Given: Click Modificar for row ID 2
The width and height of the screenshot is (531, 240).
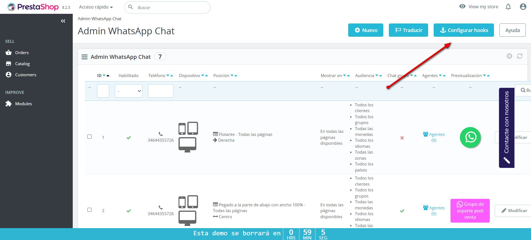Looking at the screenshot, I should (514, 211).
